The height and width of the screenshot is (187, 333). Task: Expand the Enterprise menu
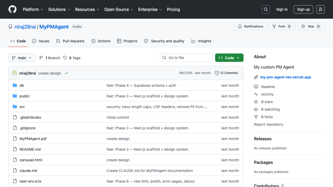point(150,9)
